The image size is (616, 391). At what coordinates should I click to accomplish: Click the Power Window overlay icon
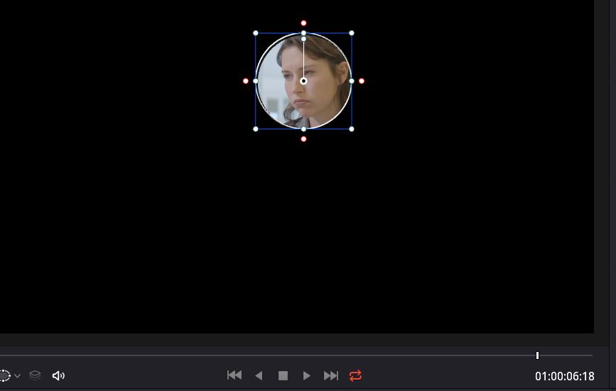[4, 375]
